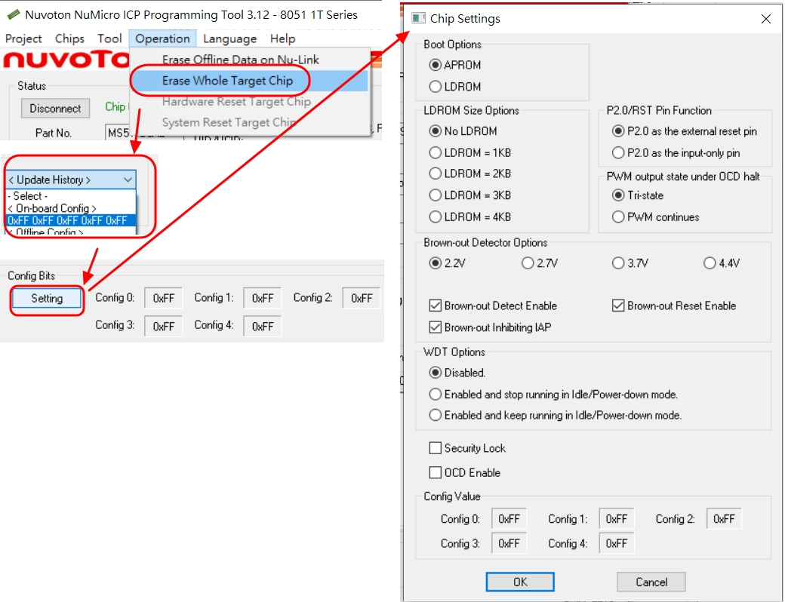Click the Chip Settings dialog title icon
Screen dimensions: 785x602
[x=418, y=19]
